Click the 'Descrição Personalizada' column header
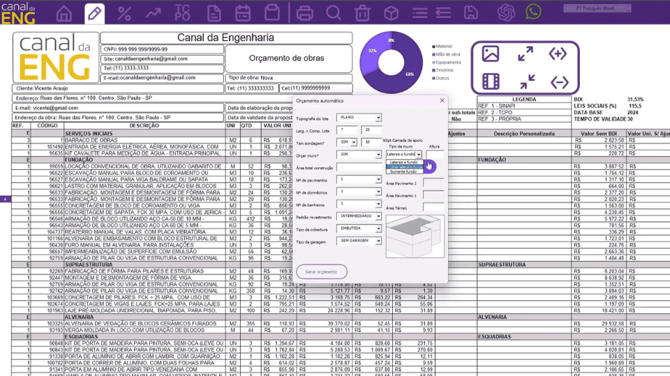The height and width of the screenshot is (376, 670). coord(524,134)
